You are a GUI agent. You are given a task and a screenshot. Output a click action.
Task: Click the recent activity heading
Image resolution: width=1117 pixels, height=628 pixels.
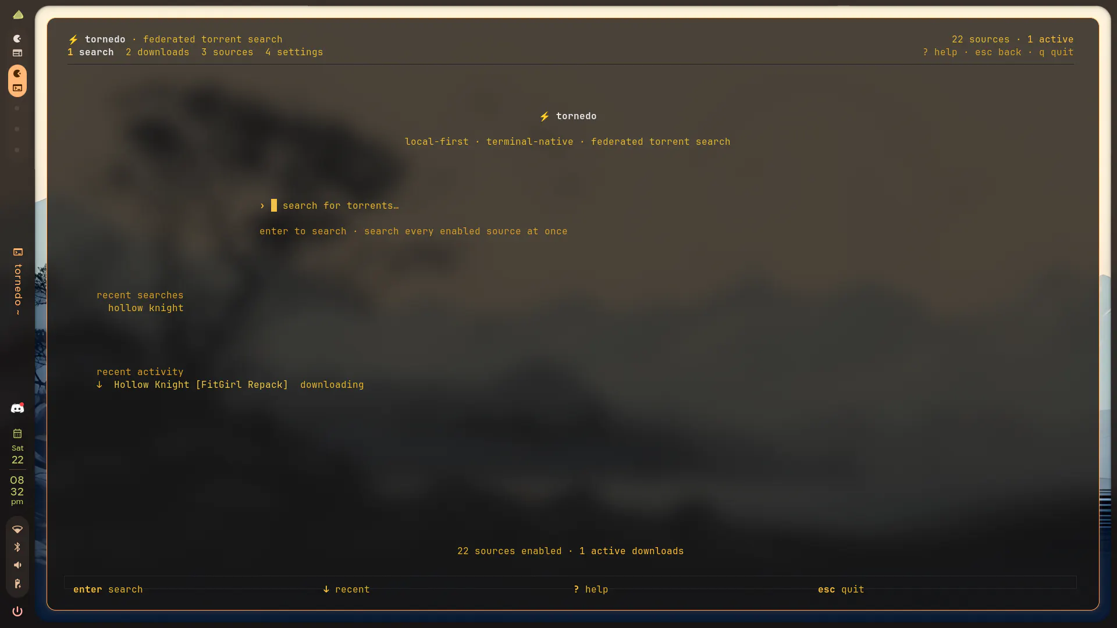point(140,372)
